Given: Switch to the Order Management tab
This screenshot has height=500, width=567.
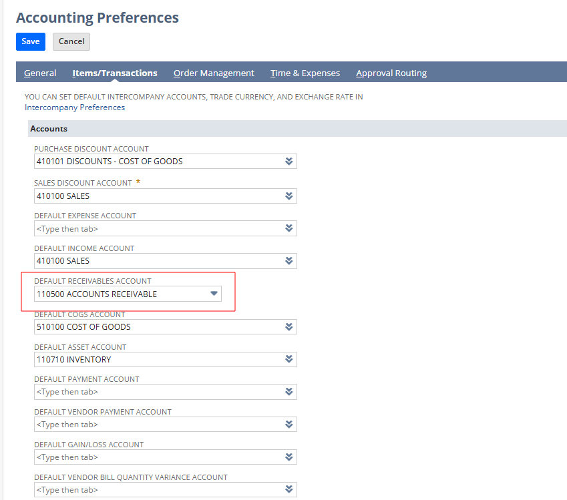Looking at the screenshot, I should coord(214,73).
